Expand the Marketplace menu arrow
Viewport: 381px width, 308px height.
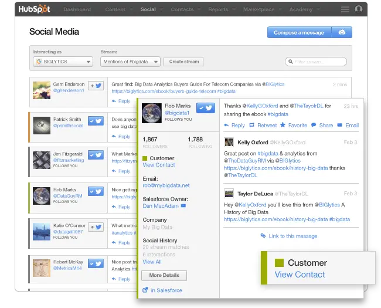click(x=280, y=9)
